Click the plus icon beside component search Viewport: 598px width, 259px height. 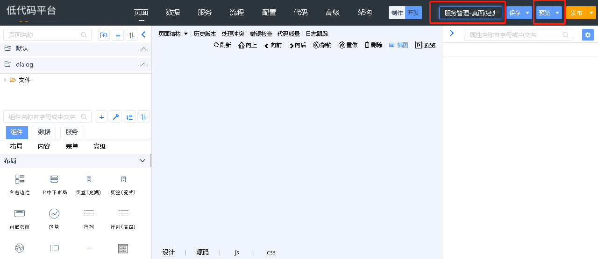(x=101, y=117)
